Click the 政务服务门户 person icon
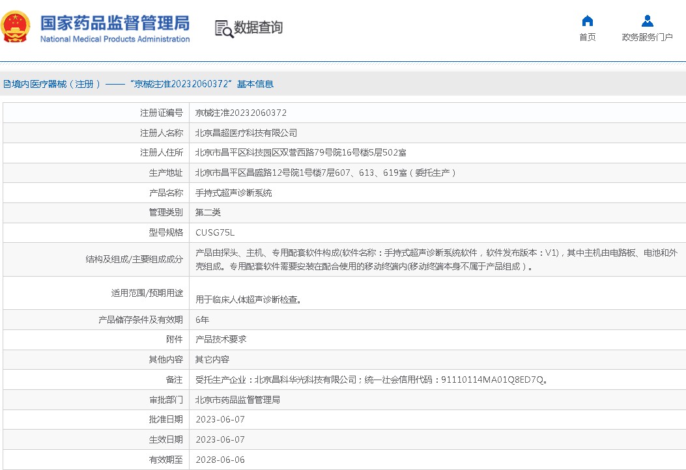 tap(647, 21)
